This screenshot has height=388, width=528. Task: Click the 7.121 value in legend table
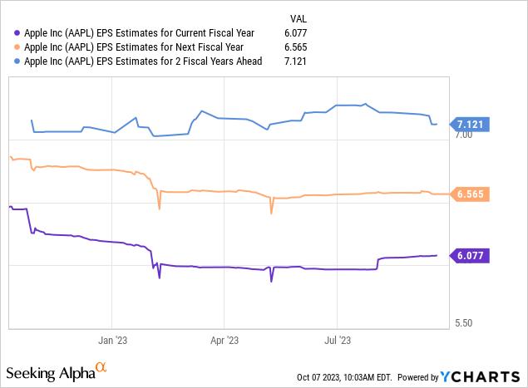click(x=295, y=61)
